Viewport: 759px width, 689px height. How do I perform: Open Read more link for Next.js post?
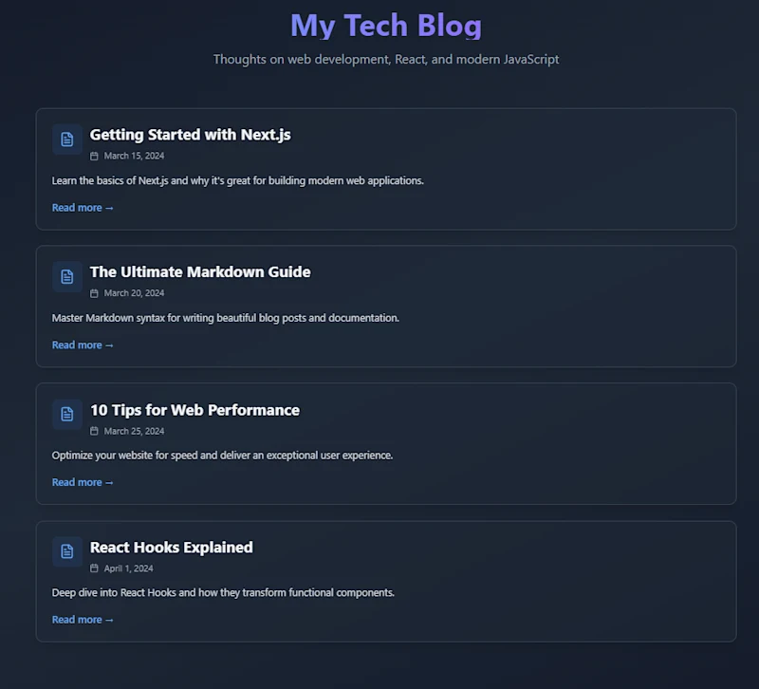(x=83, y=208)
